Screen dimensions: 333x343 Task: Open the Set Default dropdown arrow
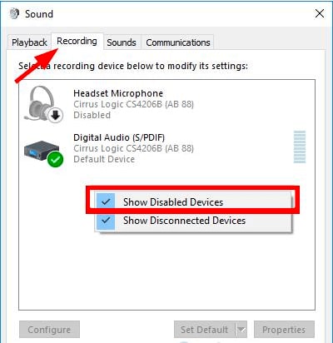point(241,330)
